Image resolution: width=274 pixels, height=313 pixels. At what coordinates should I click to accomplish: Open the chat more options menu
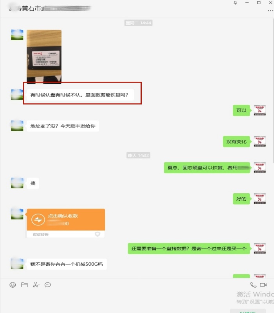tap(270, 11)
